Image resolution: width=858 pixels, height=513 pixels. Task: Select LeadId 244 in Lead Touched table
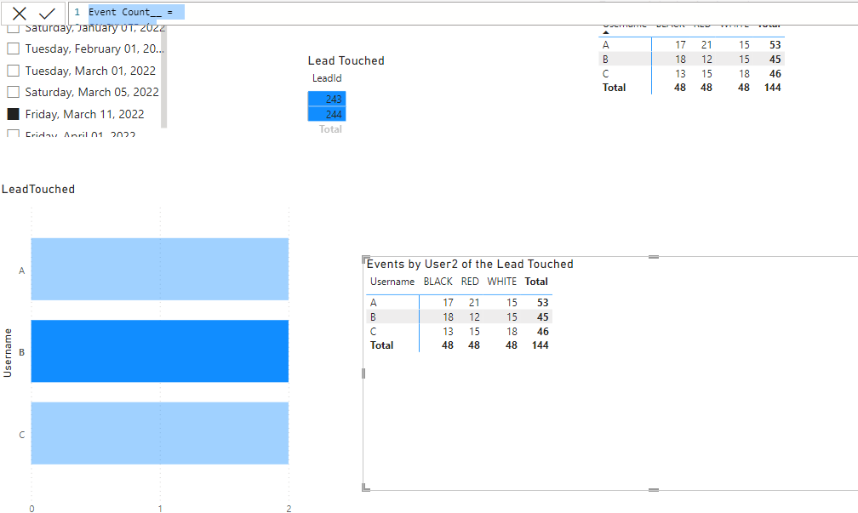327,114
